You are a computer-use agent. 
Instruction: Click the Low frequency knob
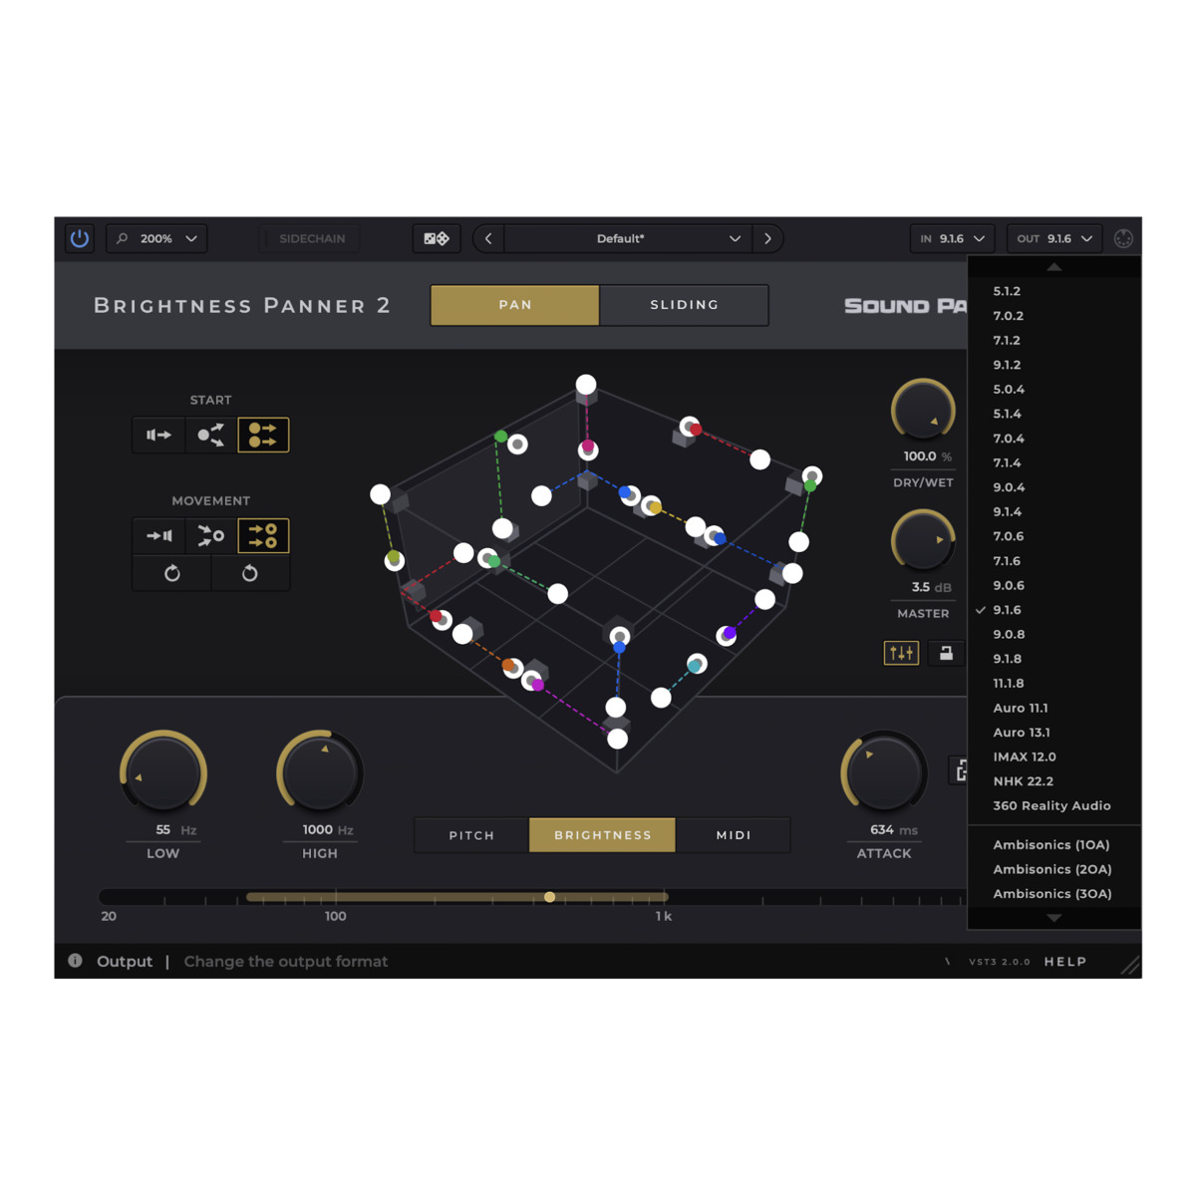click(163, 773)
